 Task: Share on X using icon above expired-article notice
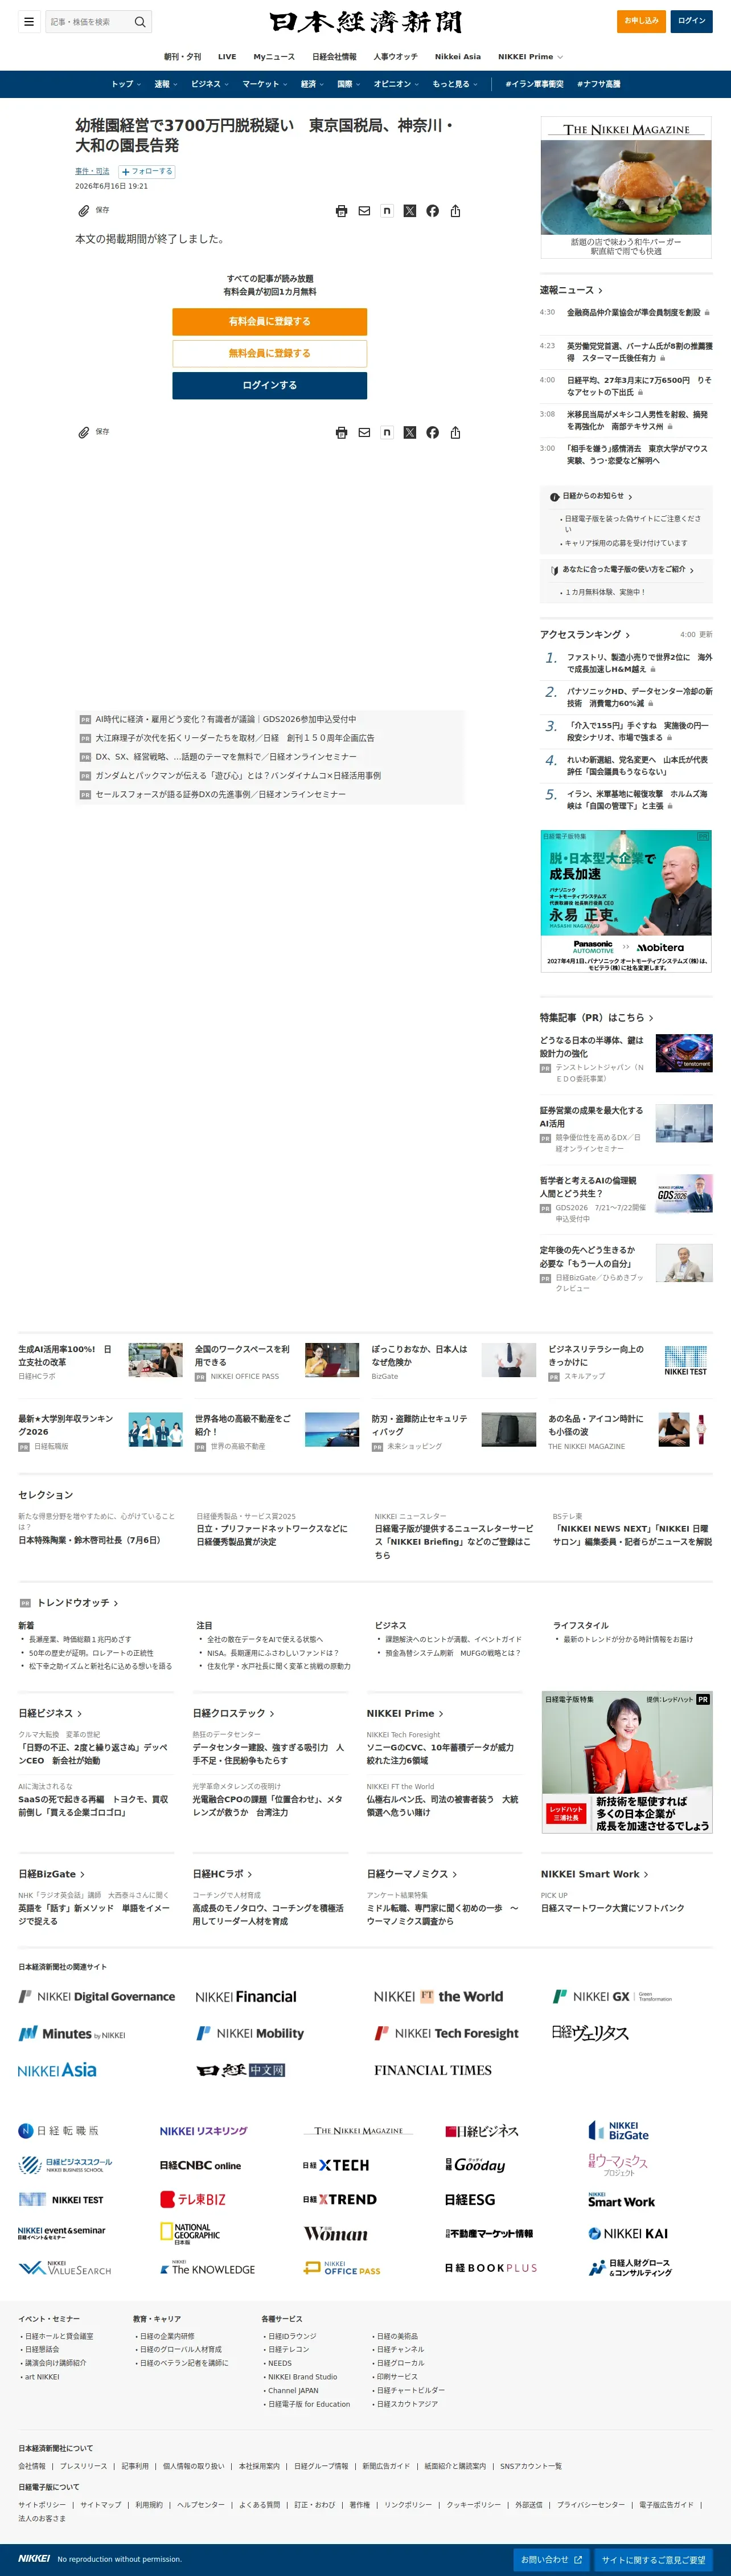point(409,211)
